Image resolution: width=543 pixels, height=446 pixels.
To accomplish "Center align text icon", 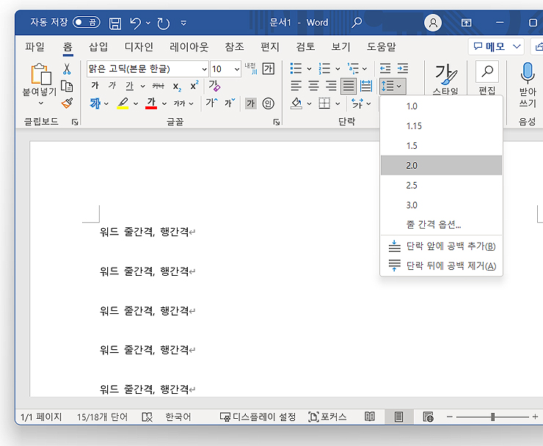I will (x=314, y=86).
